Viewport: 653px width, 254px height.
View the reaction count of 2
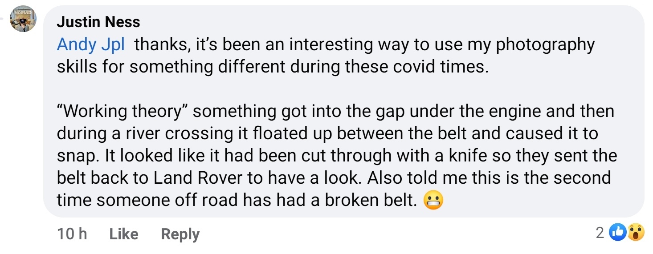pos(600,232)
